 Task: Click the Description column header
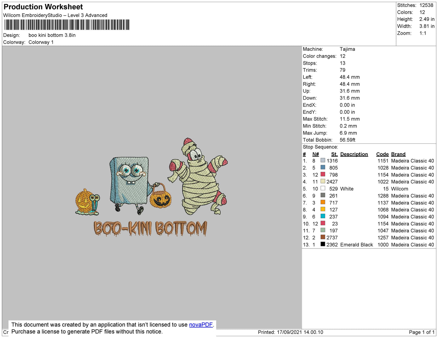pos(354,154)
